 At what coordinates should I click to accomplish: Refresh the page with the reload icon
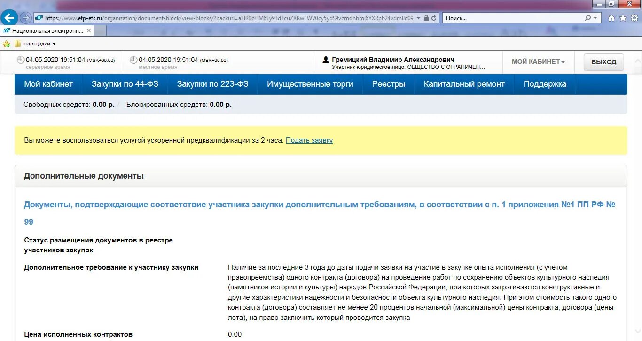[433, 18]
